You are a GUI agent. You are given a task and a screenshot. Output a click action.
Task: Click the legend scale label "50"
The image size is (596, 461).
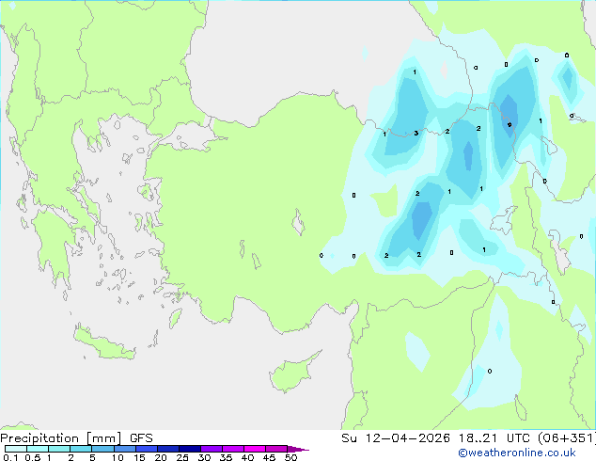[290, 457]
